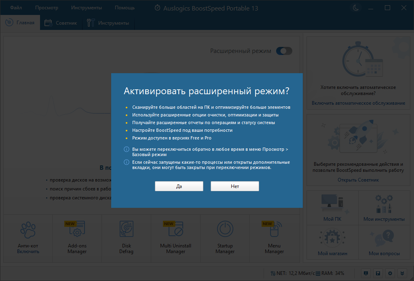Confirm dialog by pressing Да
Image resolution: width=414 pixels, height=281 pixels.
tap(179, 186)
